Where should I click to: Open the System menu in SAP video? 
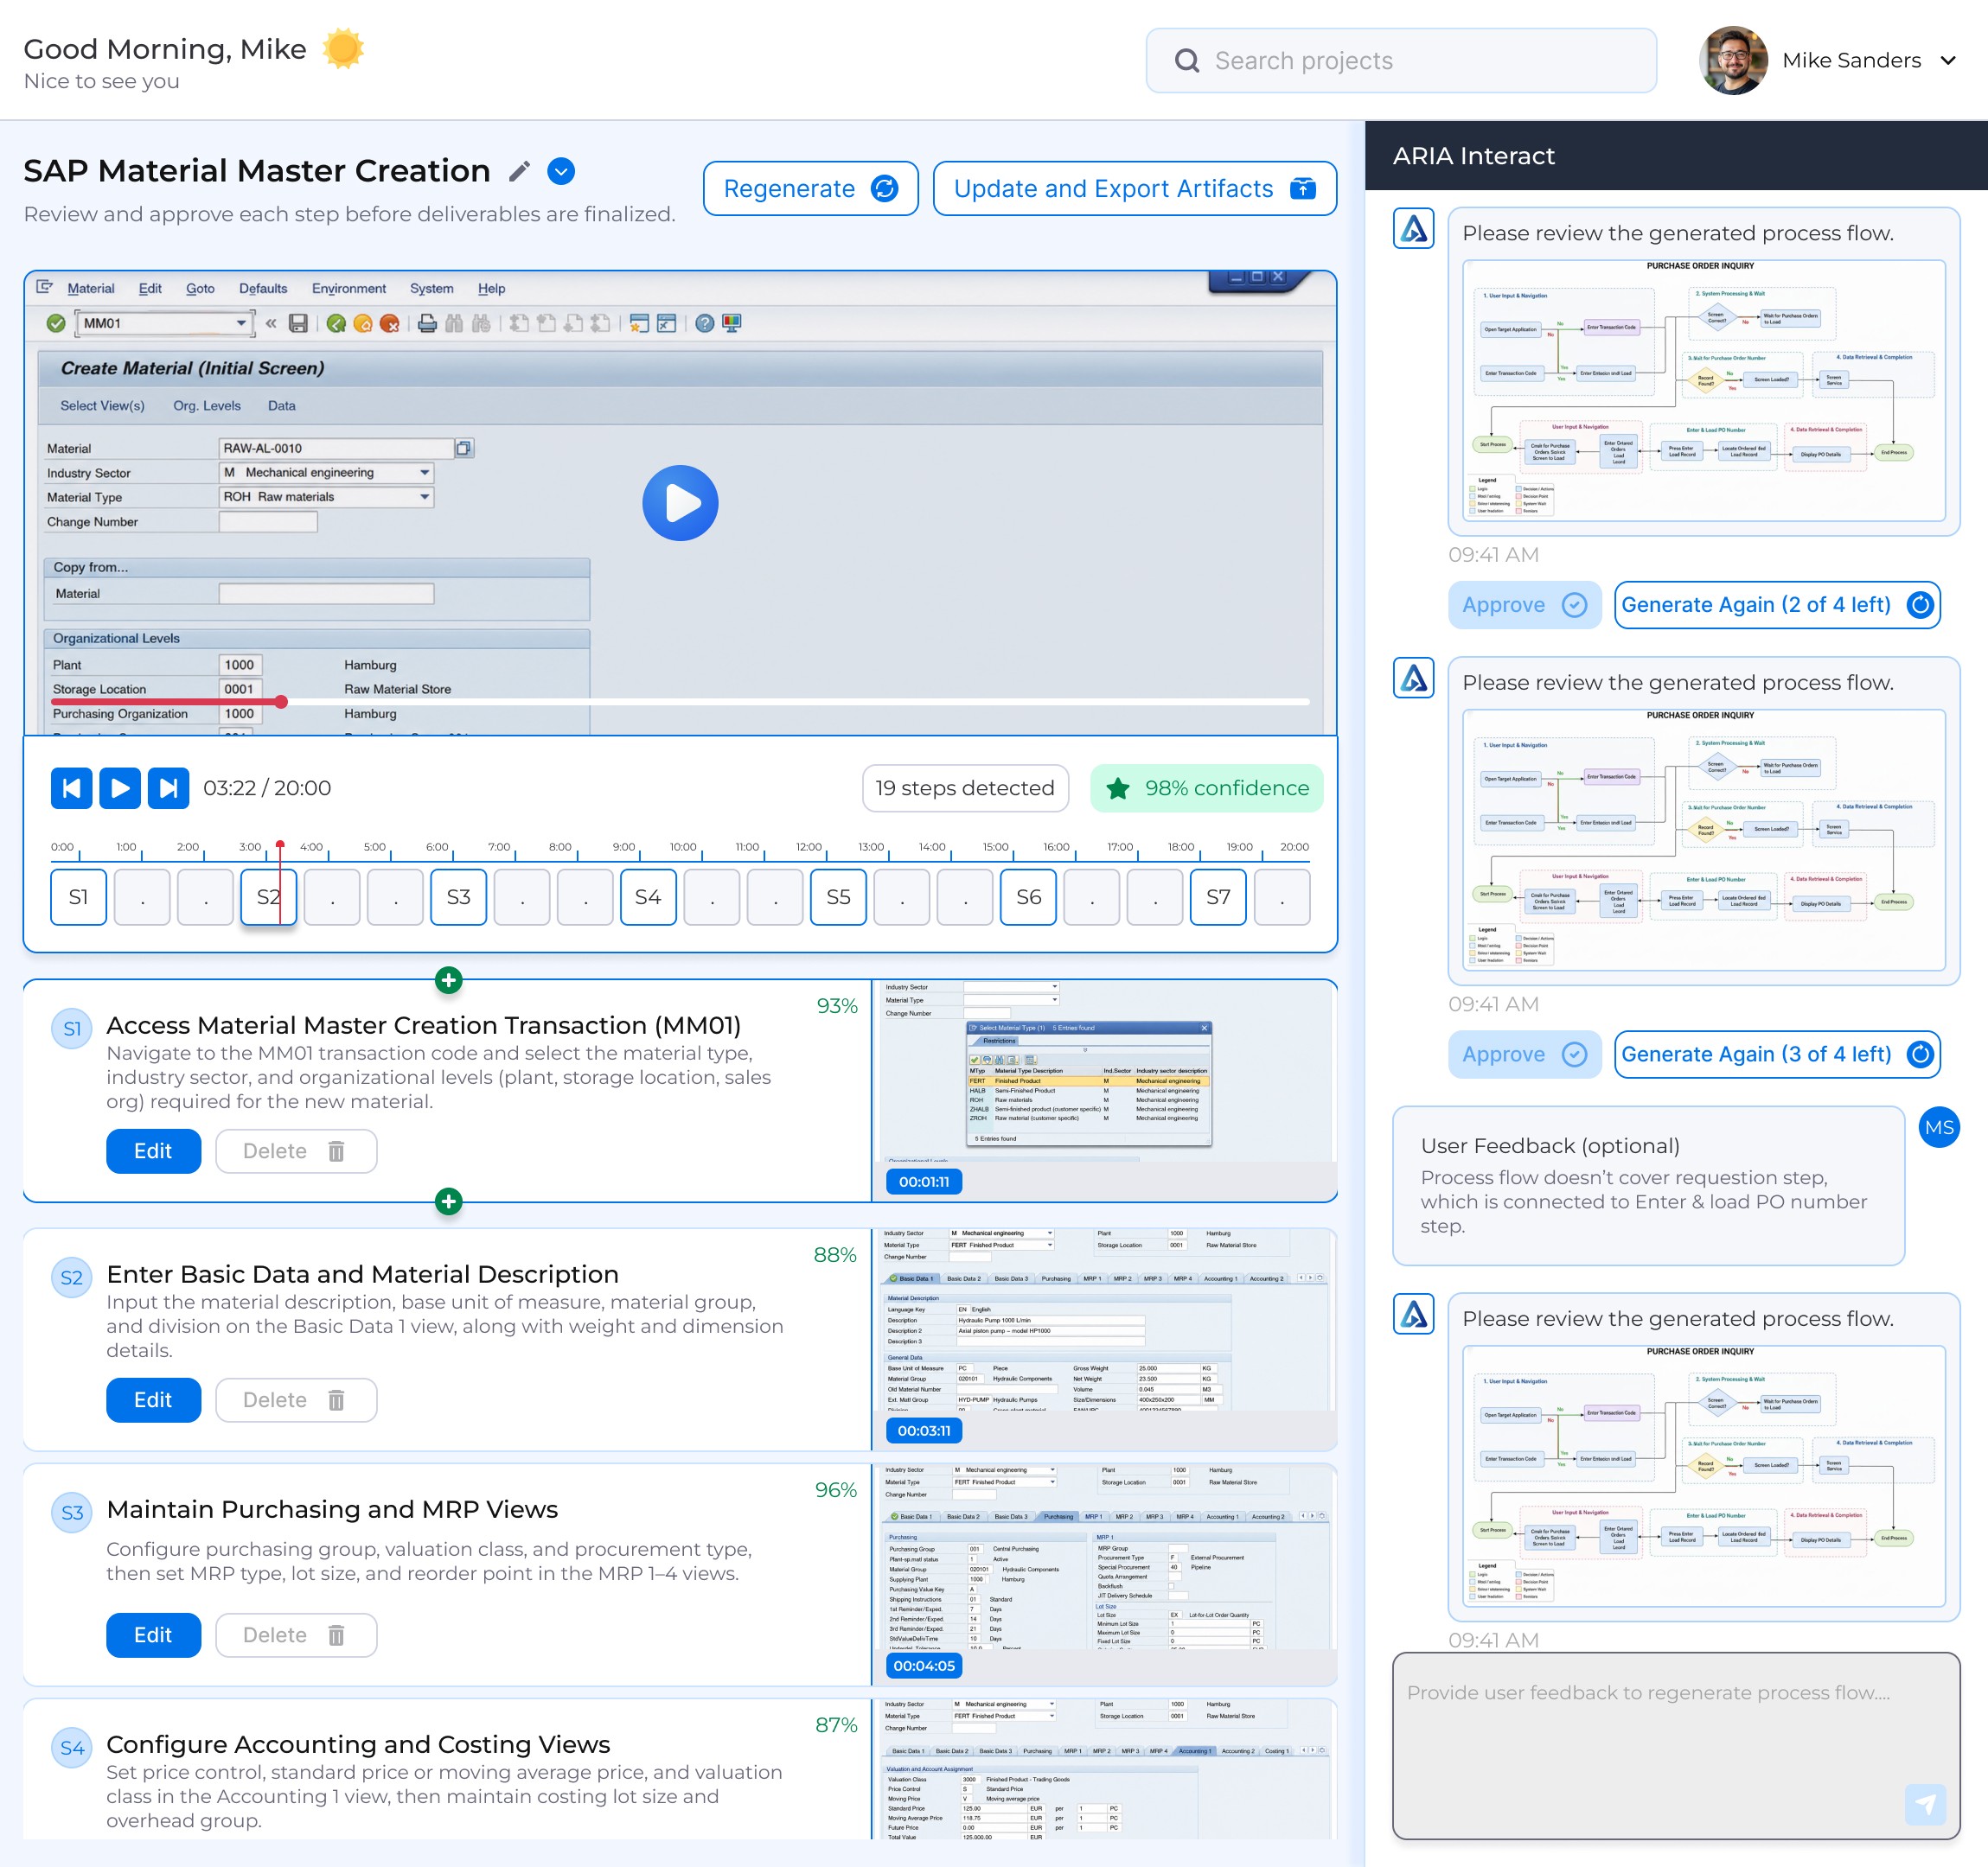(x=431, y=288)
